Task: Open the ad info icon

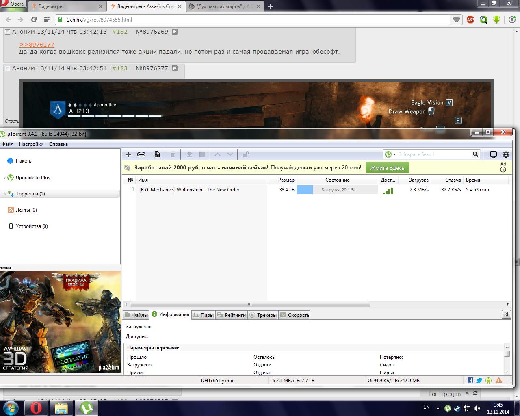Action: pos(503,170)
